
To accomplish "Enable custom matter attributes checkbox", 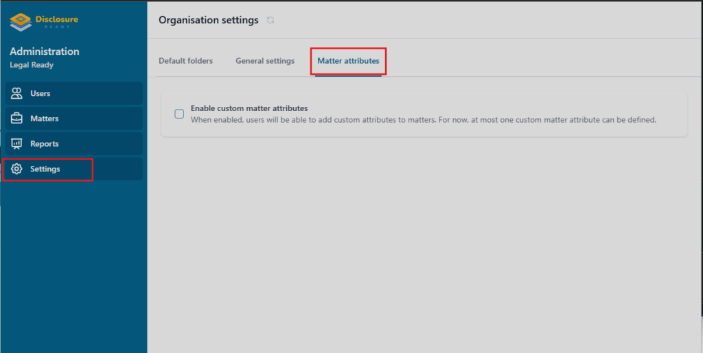I will [x=179, y=114].
